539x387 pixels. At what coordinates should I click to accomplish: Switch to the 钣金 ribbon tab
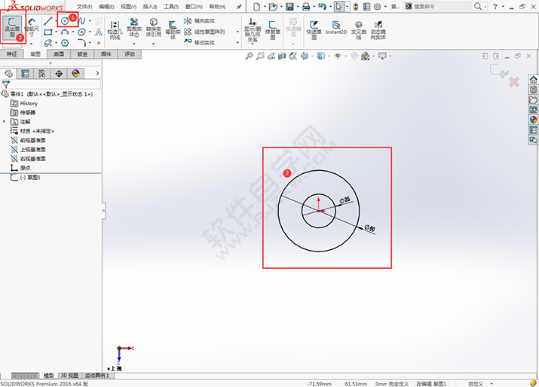[x=82, y=54]
